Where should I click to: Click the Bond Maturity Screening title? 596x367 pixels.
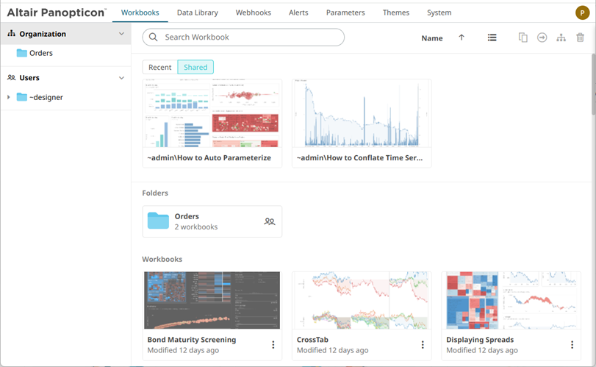192,340
